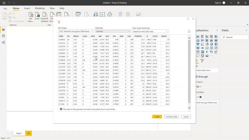Switch to the Help ribbon tab
Viewport: 249px width, 140px height.
pos(62,8)
